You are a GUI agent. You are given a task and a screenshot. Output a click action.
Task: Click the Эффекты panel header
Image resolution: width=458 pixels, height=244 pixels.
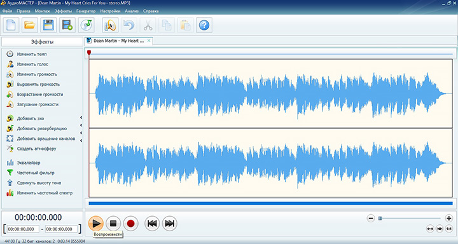[42, 42]
